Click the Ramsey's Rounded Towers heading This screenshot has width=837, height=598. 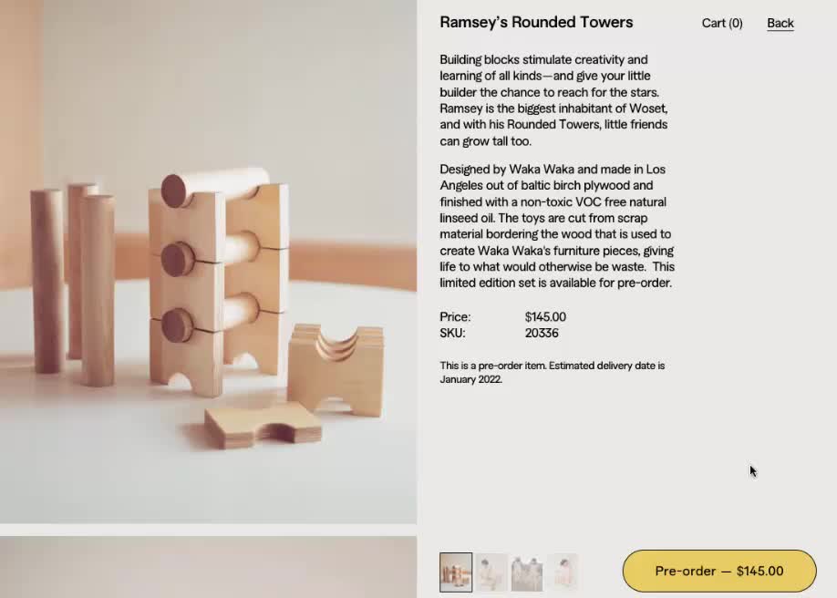pos(536,22)
